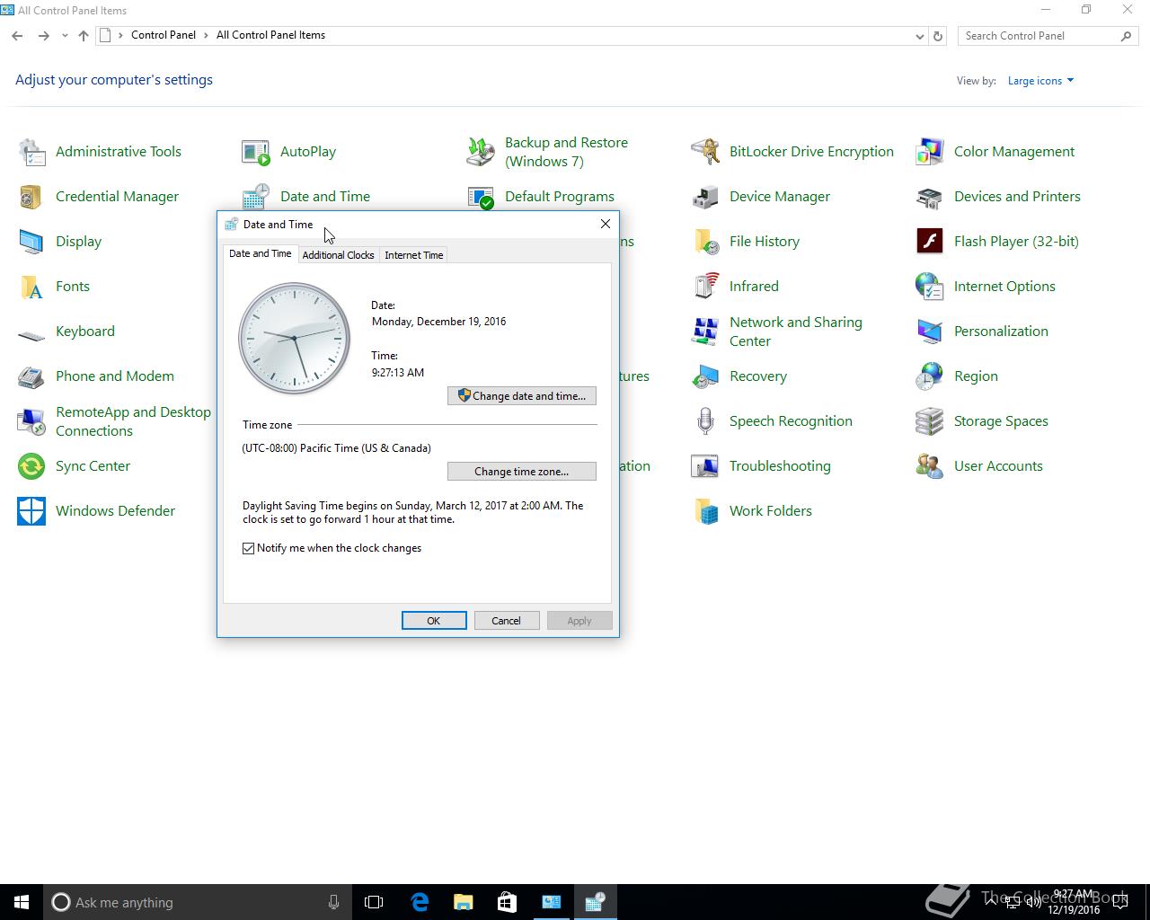Confirm with the OK button

[434, 621]
